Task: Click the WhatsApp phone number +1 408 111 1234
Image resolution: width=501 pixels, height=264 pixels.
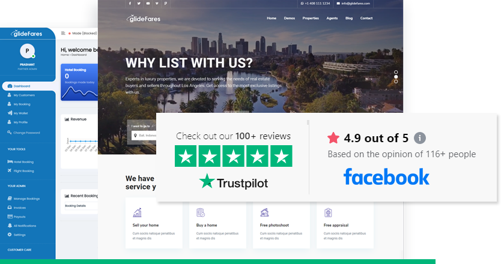Action: tap(315, 4)
